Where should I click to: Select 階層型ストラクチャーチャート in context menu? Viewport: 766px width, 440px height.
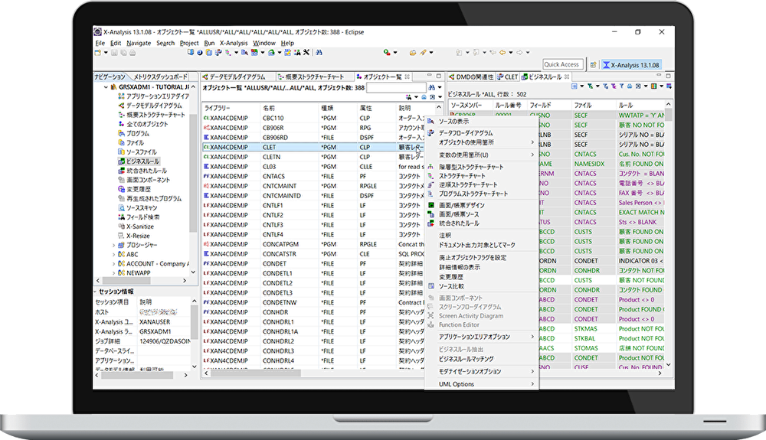471,167
